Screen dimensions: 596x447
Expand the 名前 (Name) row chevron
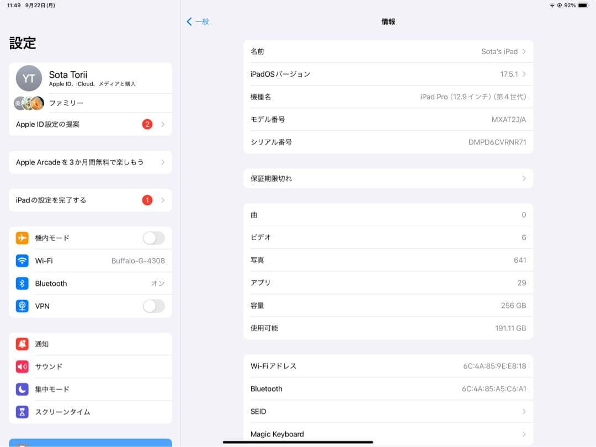(x=525, y=51)
